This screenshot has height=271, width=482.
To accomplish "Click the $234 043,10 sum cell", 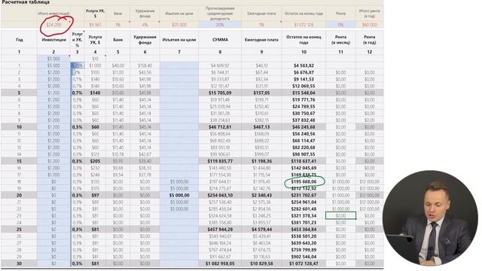I will click(x=220, y=195).
